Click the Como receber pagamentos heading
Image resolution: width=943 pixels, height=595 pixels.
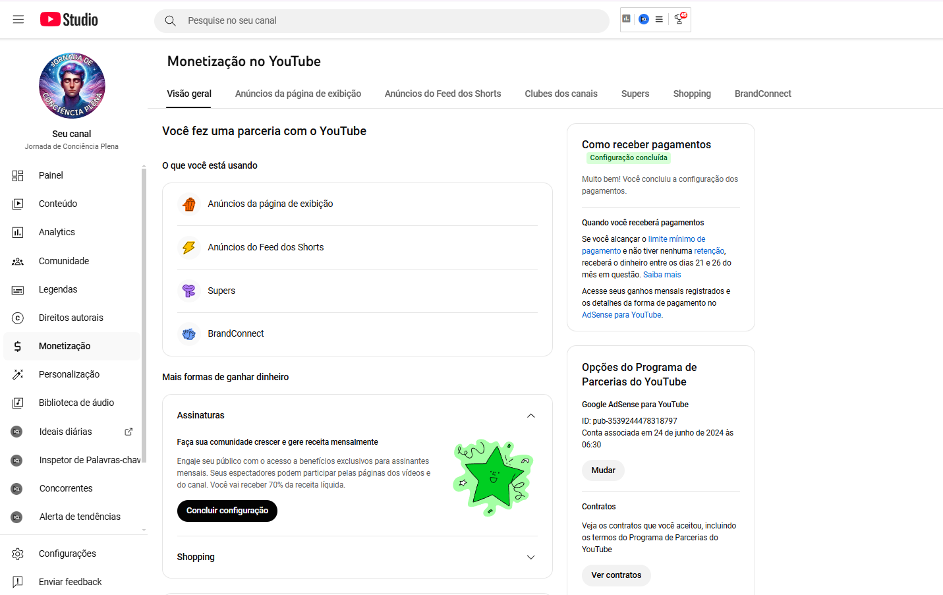[646, 144]
